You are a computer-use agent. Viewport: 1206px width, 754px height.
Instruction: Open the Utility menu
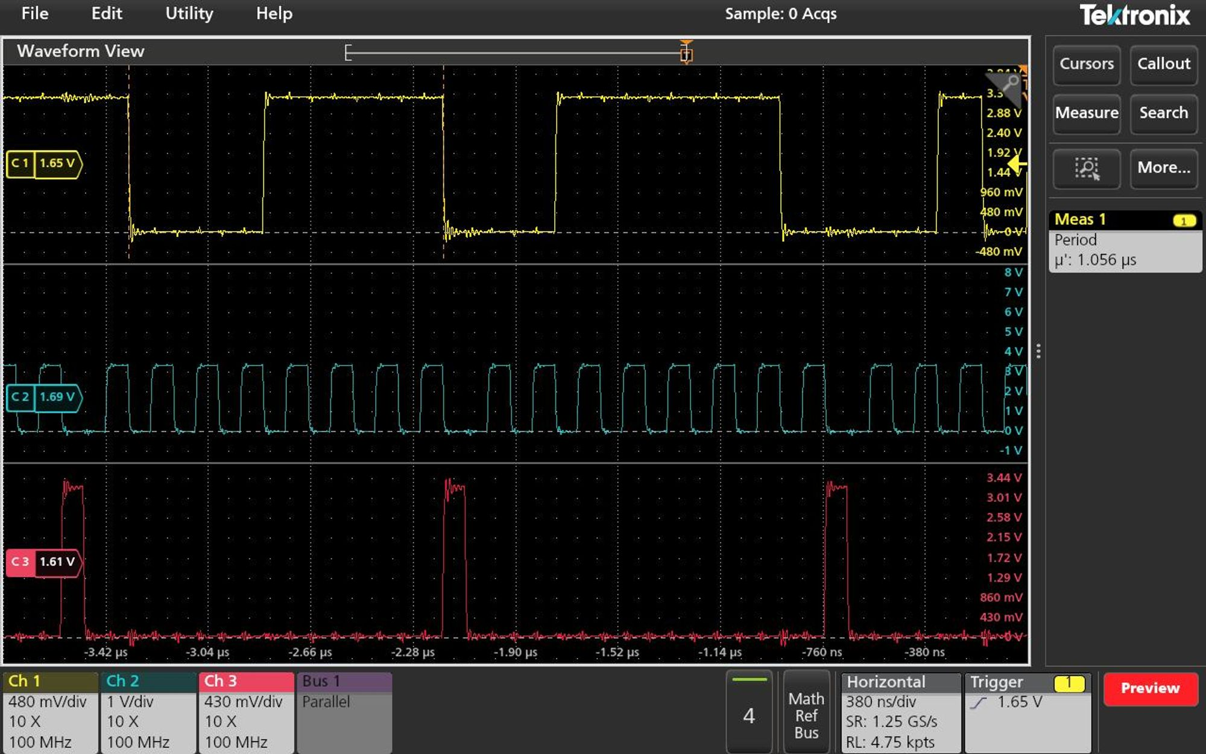click(x=189, y=13)
